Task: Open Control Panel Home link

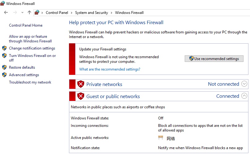Action: (26, 25)
